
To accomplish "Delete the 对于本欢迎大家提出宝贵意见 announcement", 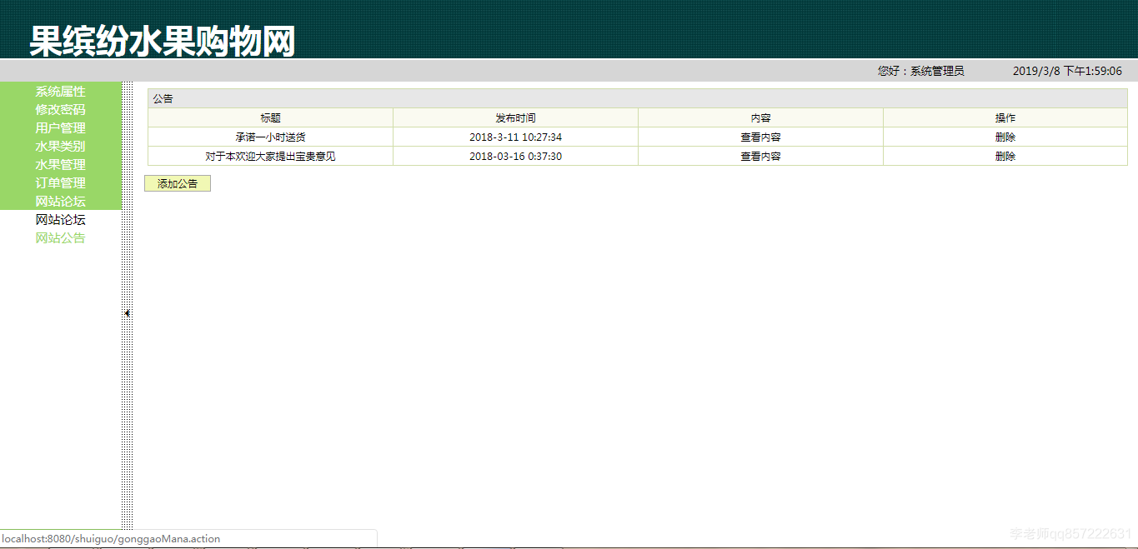I will (1005, 156).
